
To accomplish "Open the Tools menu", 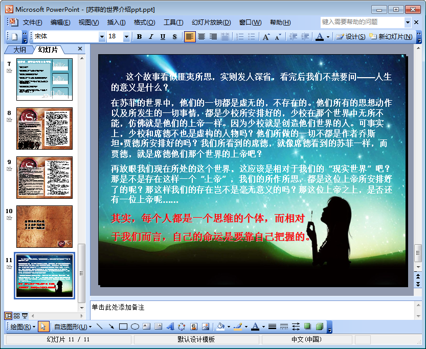I will pyautogui.click(x=173, y=22).
